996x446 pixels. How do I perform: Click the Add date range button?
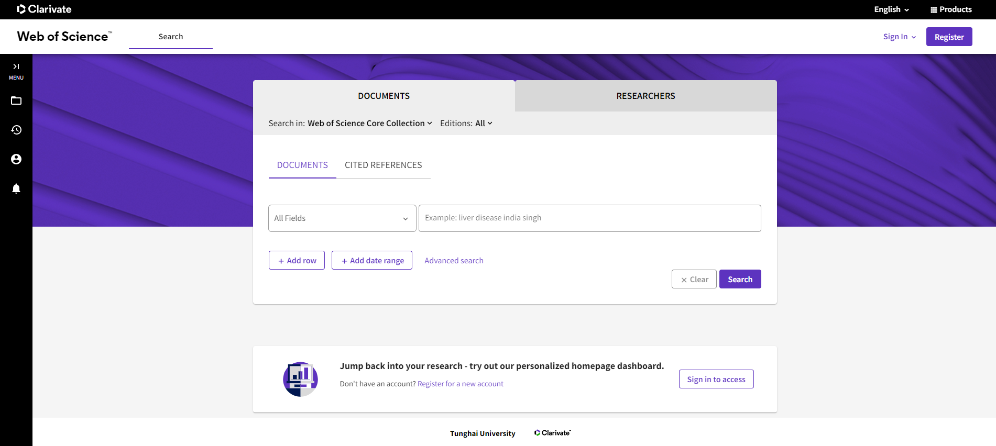coord(372,260)
